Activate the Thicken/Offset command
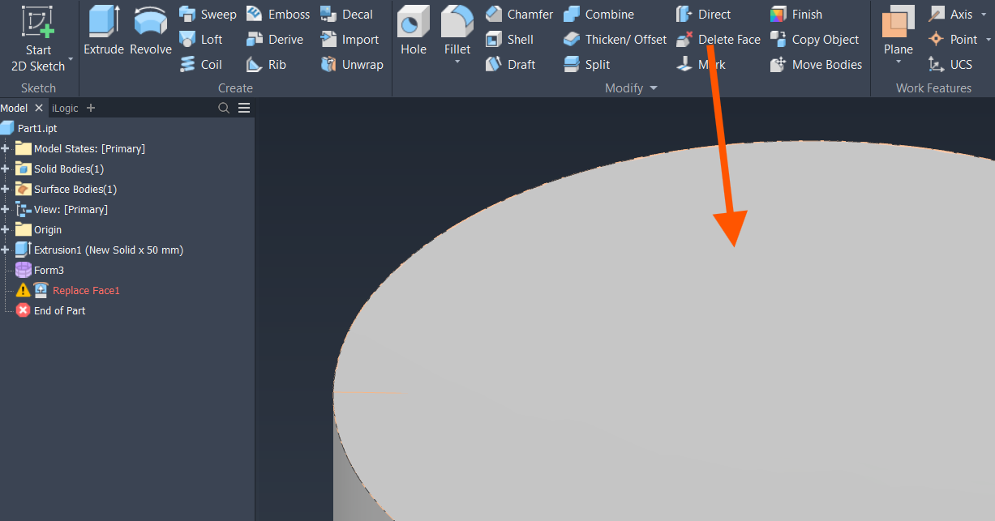995x521 pixels. pyautogui.click(x=614, y=39)
